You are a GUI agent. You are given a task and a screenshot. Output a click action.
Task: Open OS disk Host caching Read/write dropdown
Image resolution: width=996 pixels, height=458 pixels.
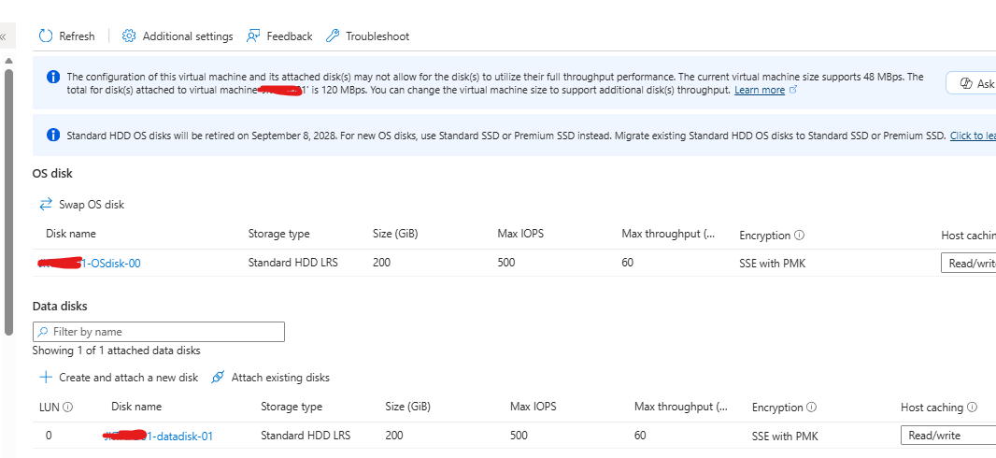[968, 263]
